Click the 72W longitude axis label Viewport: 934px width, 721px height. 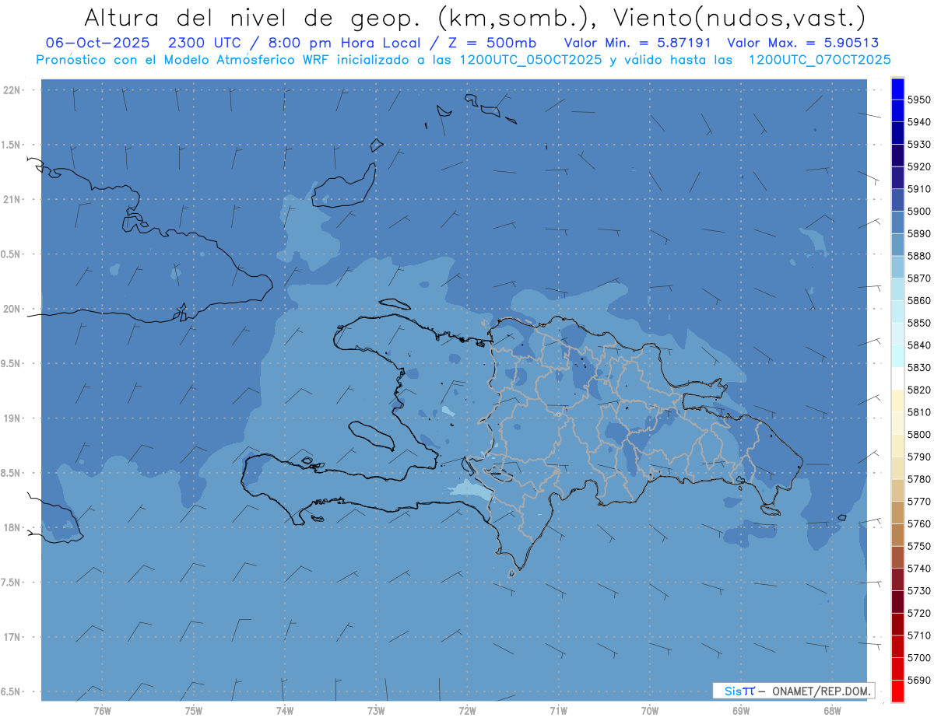point(467,710)
